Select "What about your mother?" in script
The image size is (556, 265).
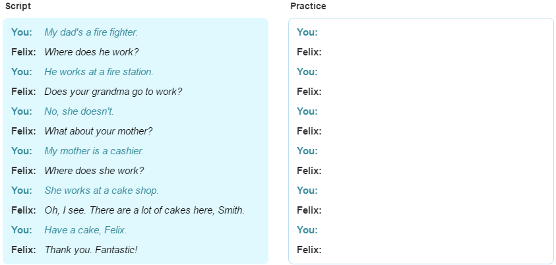pyautogui.click(x=98, y=131)
